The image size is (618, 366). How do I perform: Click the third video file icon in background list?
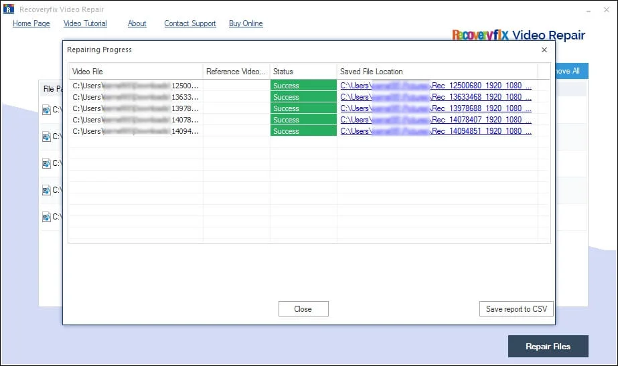[x=46, y=163]
